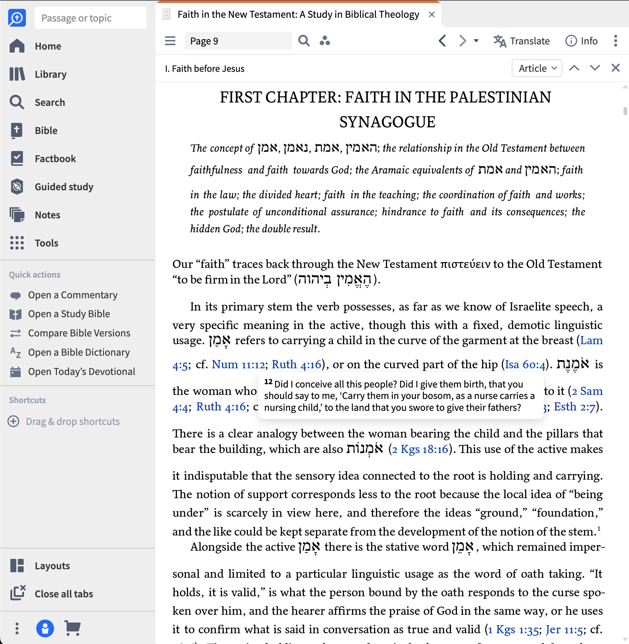Activate the Translate feature
Screen dimensions: 629x644
coord(521,41)
